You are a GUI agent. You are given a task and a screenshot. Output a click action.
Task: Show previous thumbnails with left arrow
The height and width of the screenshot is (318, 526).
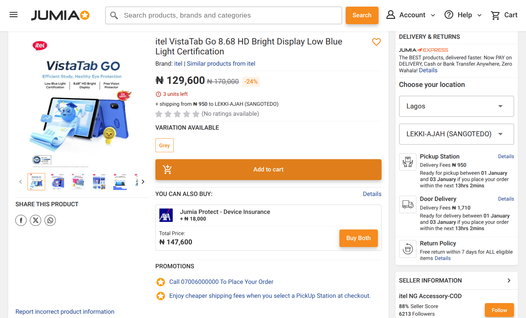[x=21, y=182]
